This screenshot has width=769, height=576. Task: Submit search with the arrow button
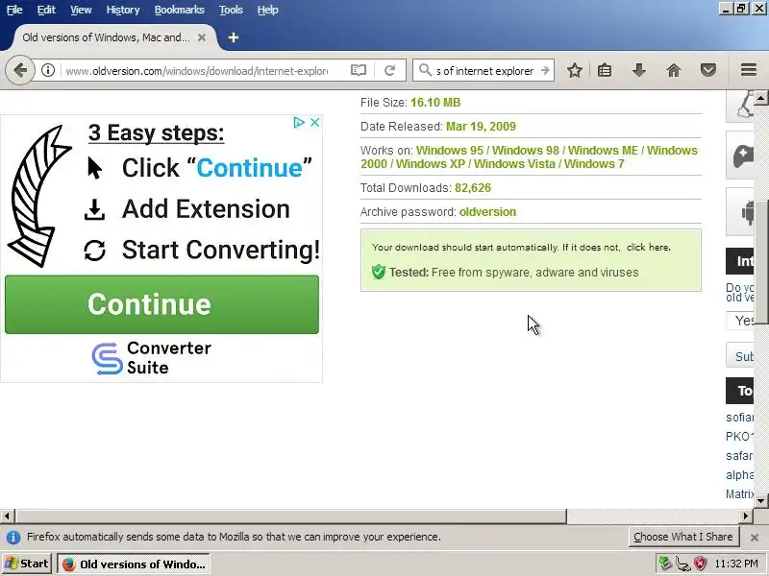545,70
